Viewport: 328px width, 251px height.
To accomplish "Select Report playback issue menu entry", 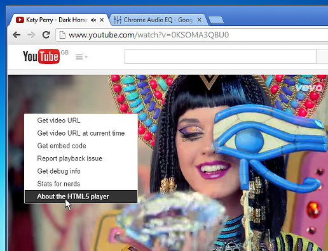I will pos(81,158).
